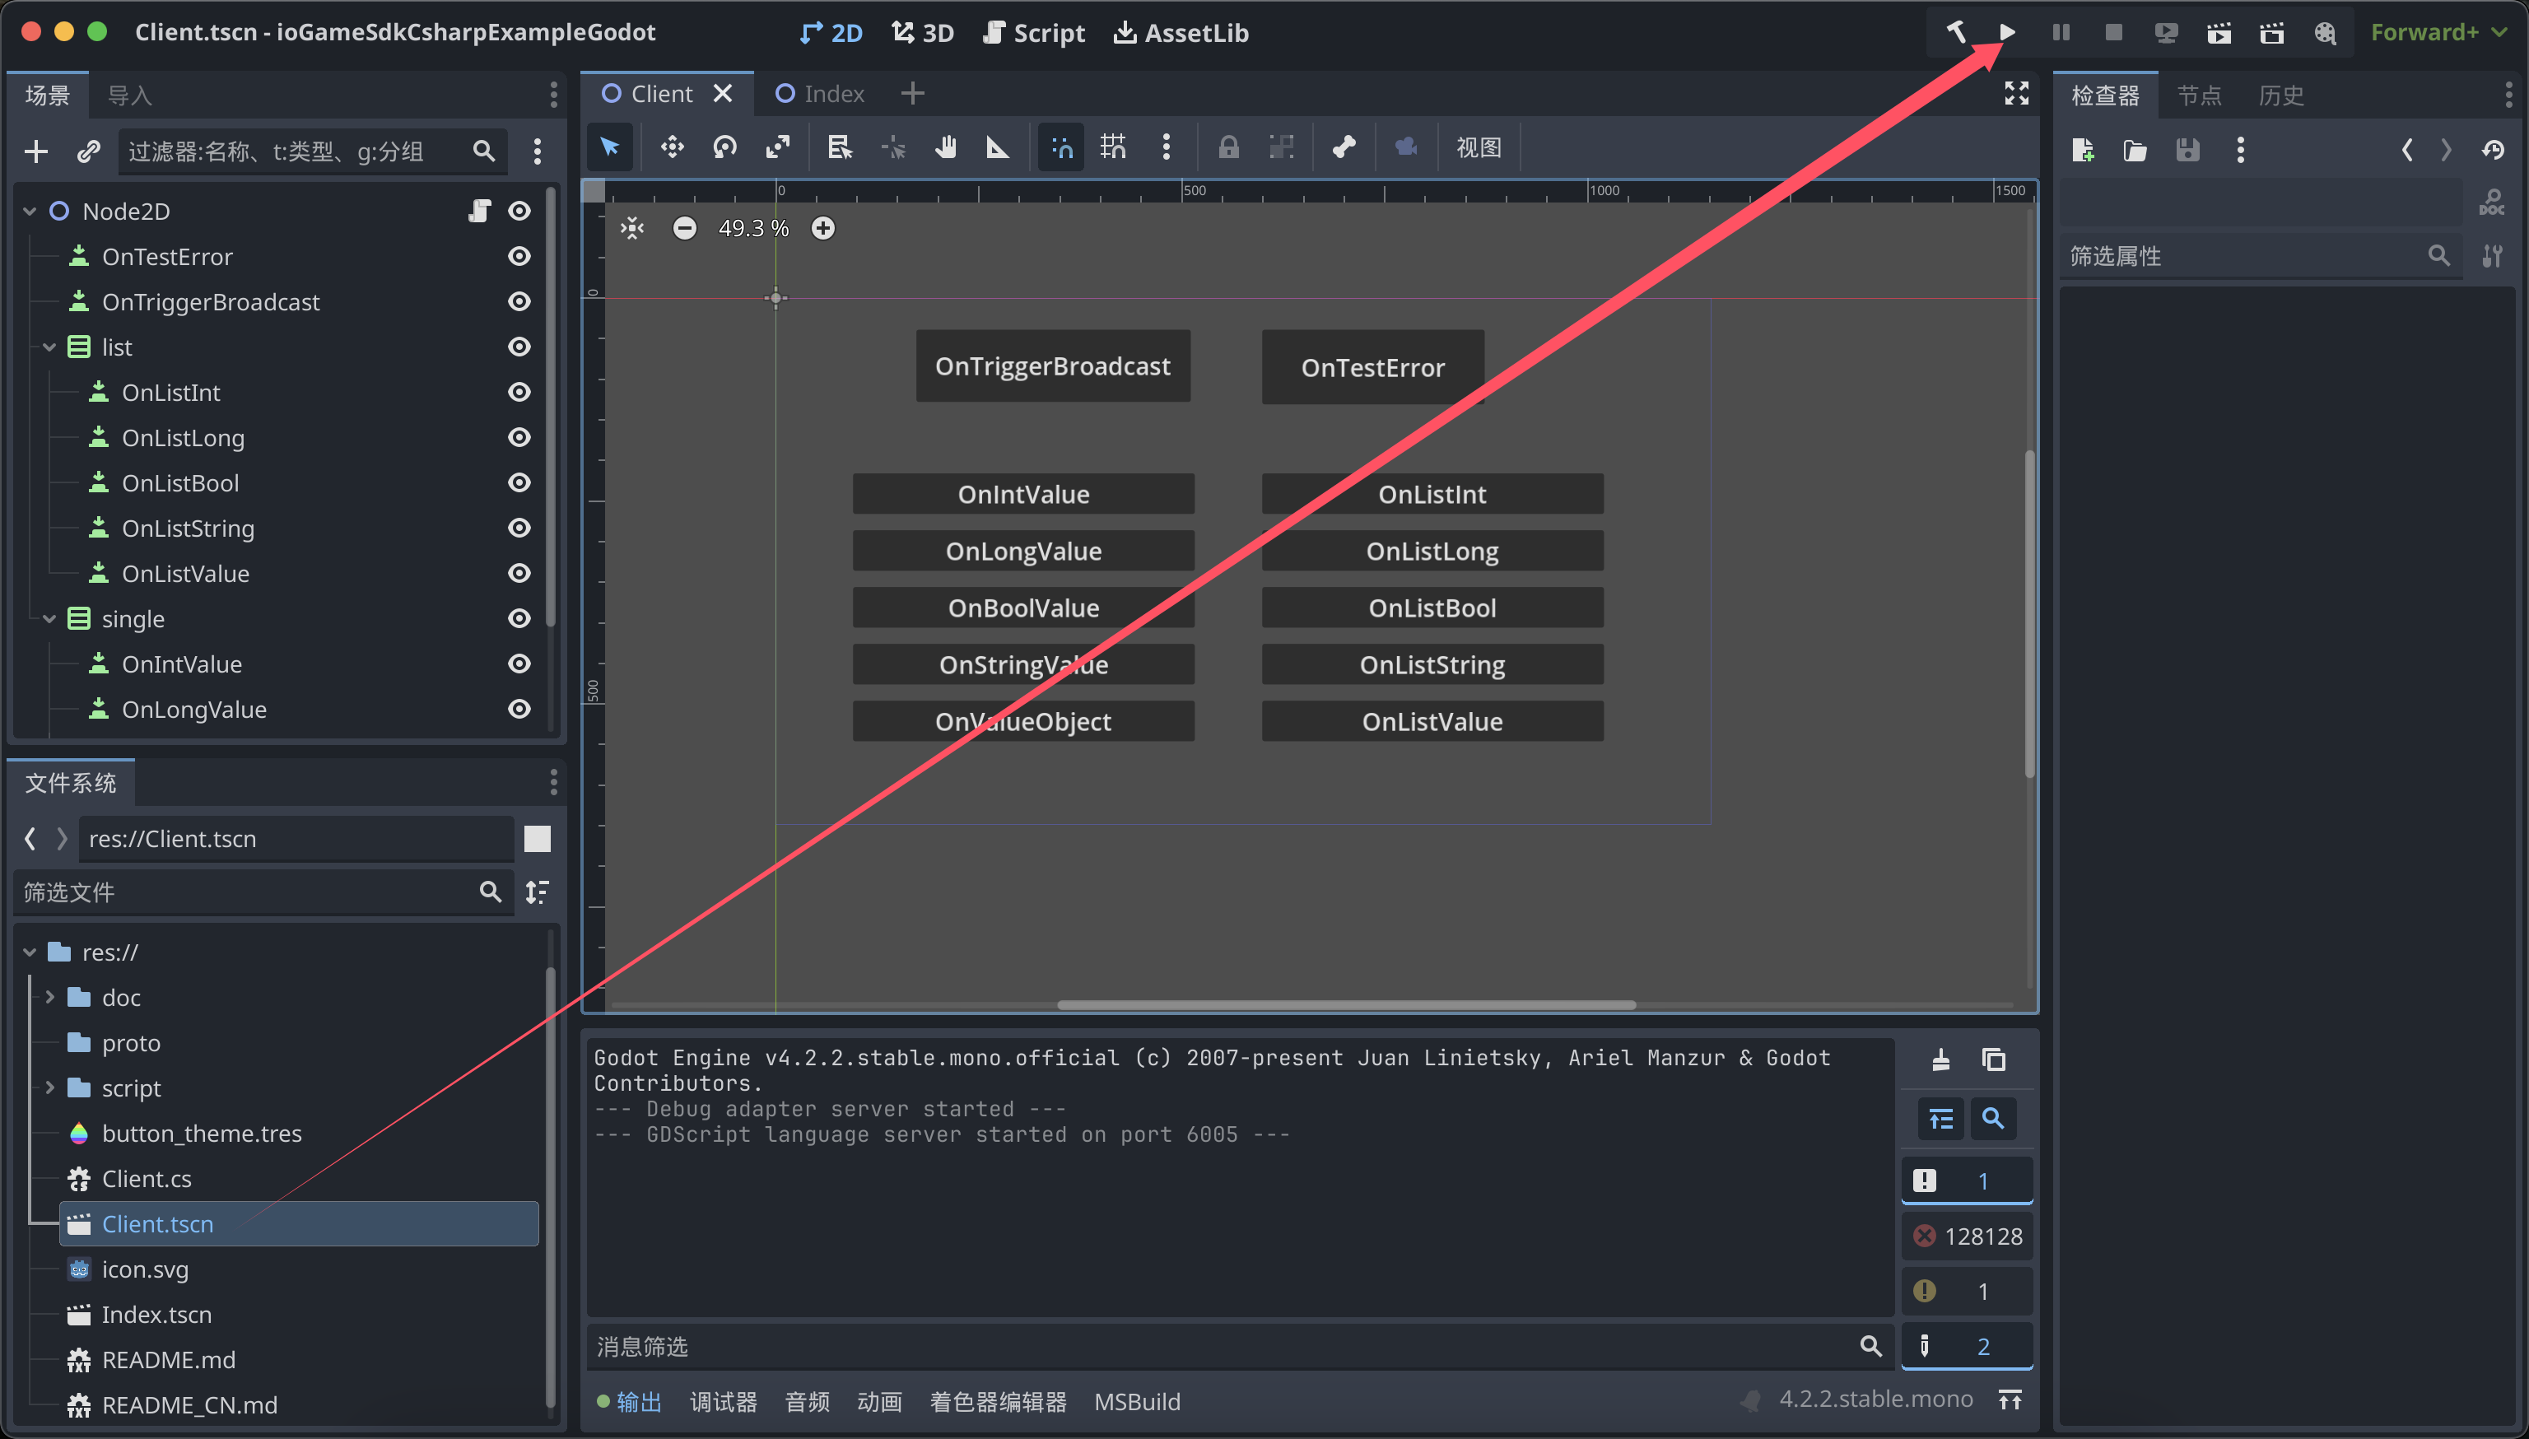This screenshot has height=1439, width=2529.
Task: Toggle grid snapping in the toolbar
Action: click(1113, 147)
